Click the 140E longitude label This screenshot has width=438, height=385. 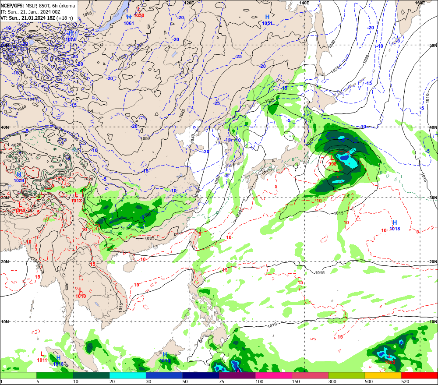304,3
